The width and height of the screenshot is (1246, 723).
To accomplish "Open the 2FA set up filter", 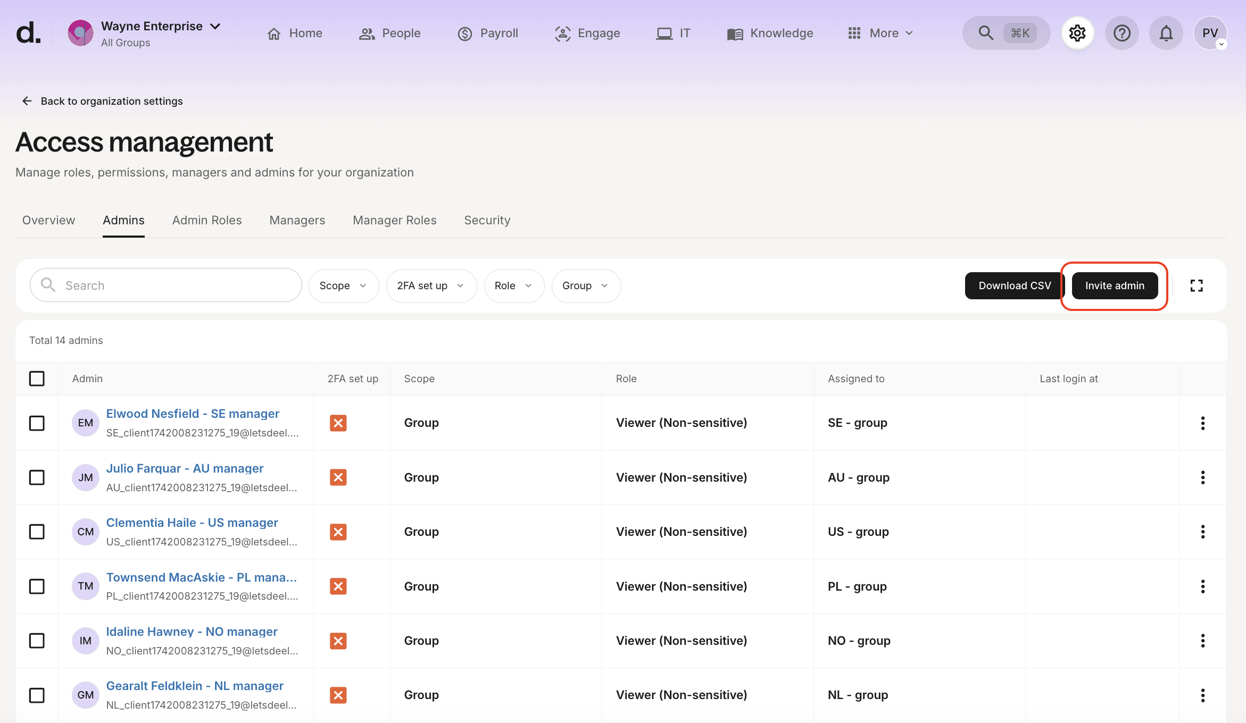I will pos(431,286).
